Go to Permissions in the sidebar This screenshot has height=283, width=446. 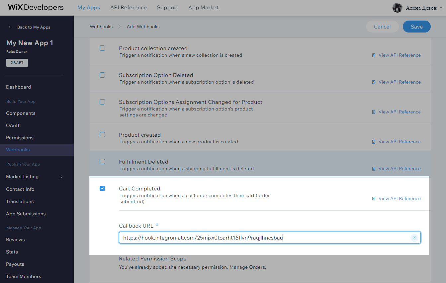tap(20, 138)
